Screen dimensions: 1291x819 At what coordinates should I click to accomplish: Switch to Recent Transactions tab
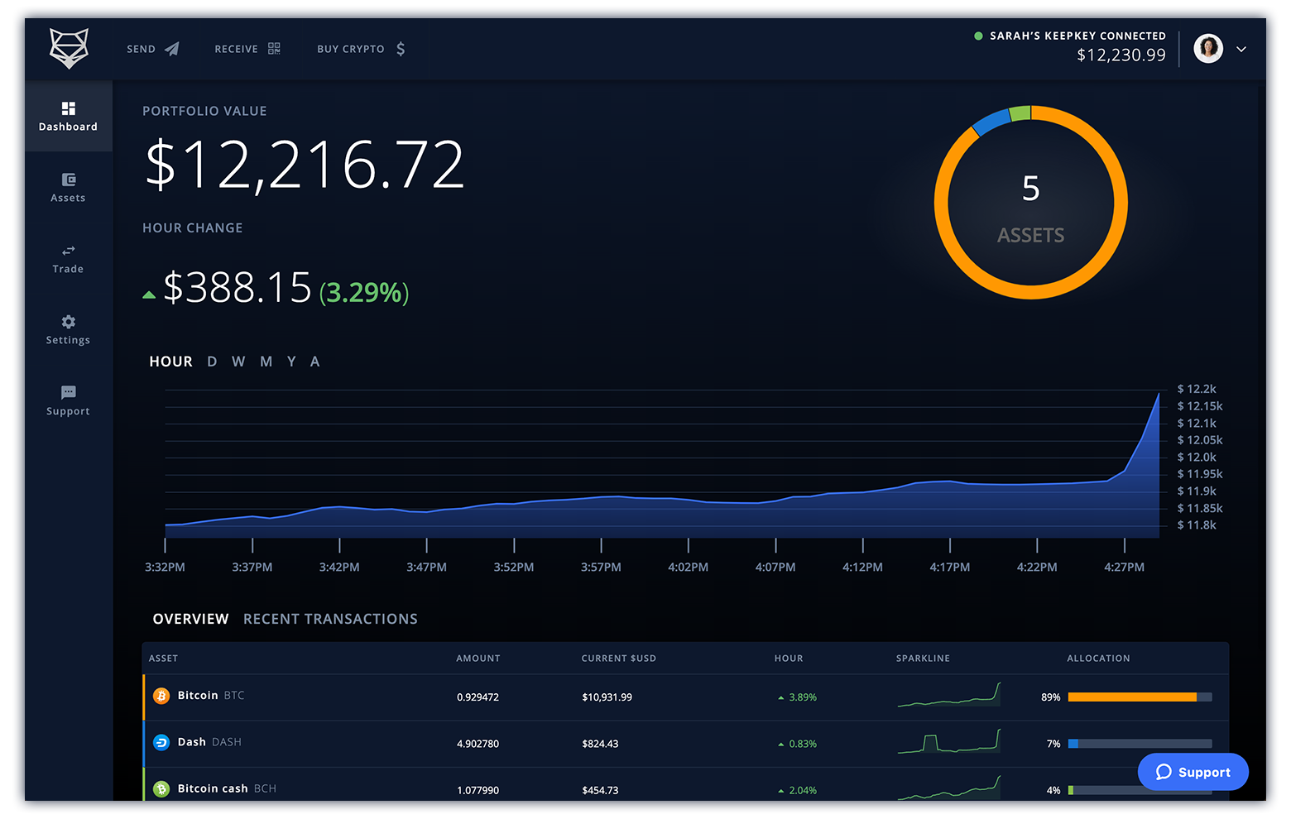click(x=330, y=619)
